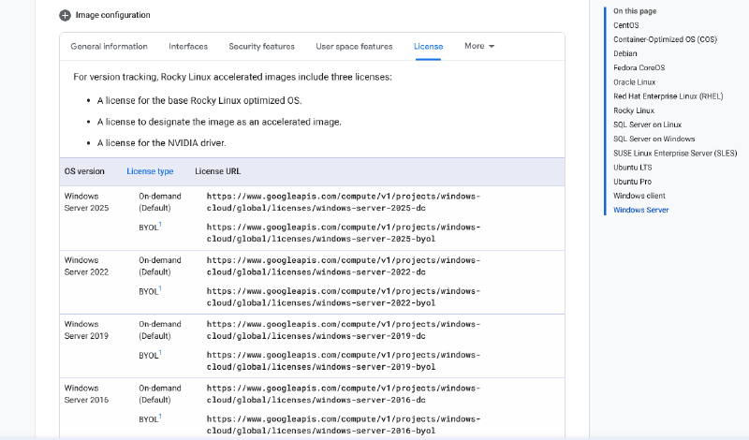Switch to the Interfaces tab
This screenshot has width=749, height=440.
click(188, 47)
